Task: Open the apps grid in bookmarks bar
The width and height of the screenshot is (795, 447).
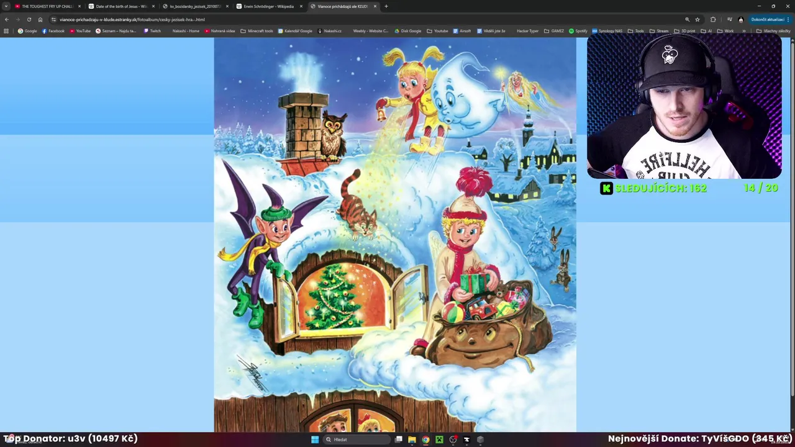Action: (6, 31)
